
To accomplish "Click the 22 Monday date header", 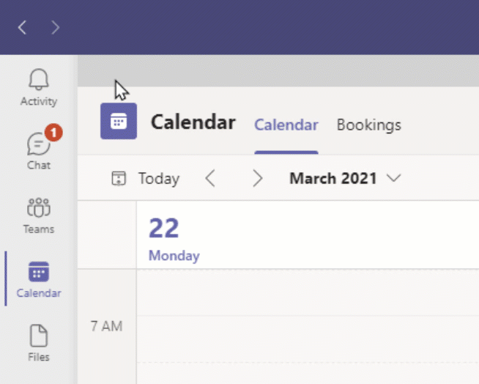I will pos(174,239).
